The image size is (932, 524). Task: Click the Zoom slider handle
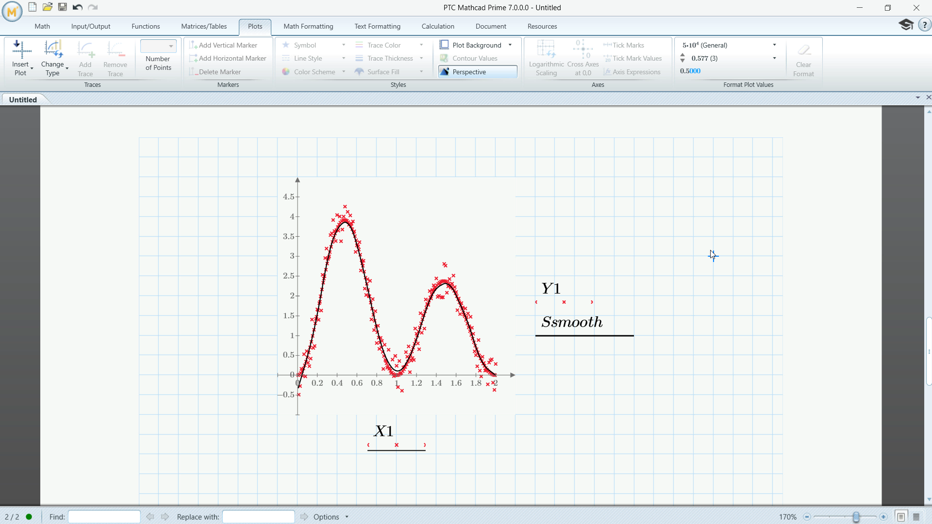856,517
